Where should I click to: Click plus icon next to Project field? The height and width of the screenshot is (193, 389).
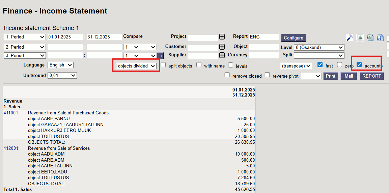(222, 37)
